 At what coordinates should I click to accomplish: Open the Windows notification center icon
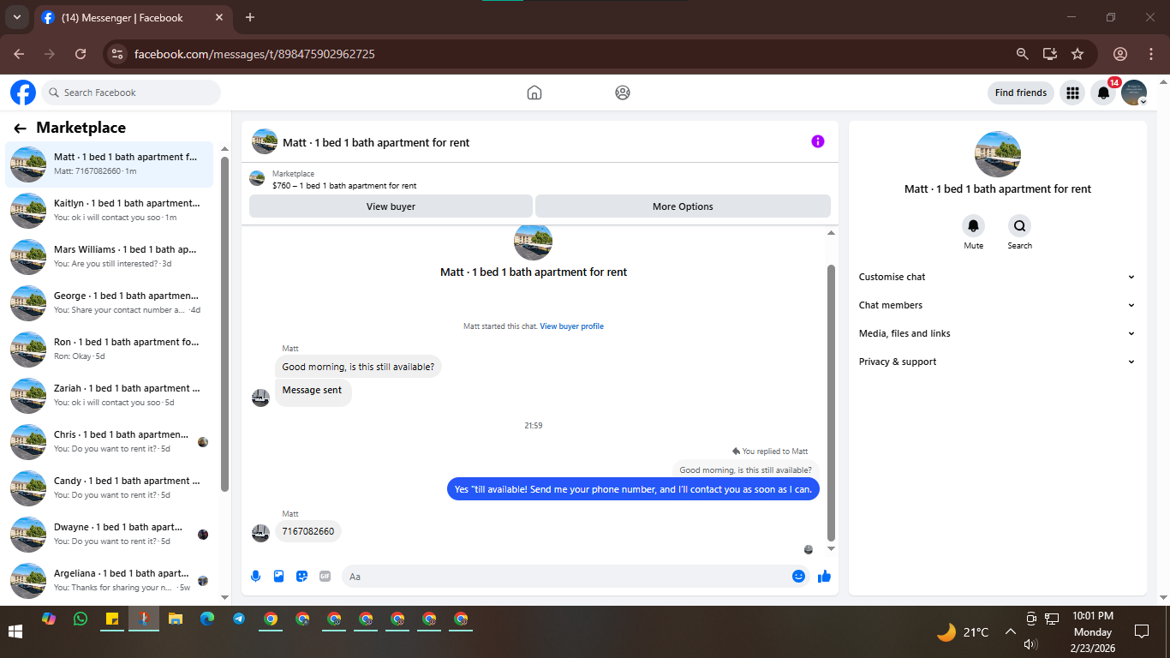[1141, 632]
